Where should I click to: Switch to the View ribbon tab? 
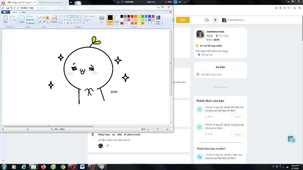tap(23, 12)
